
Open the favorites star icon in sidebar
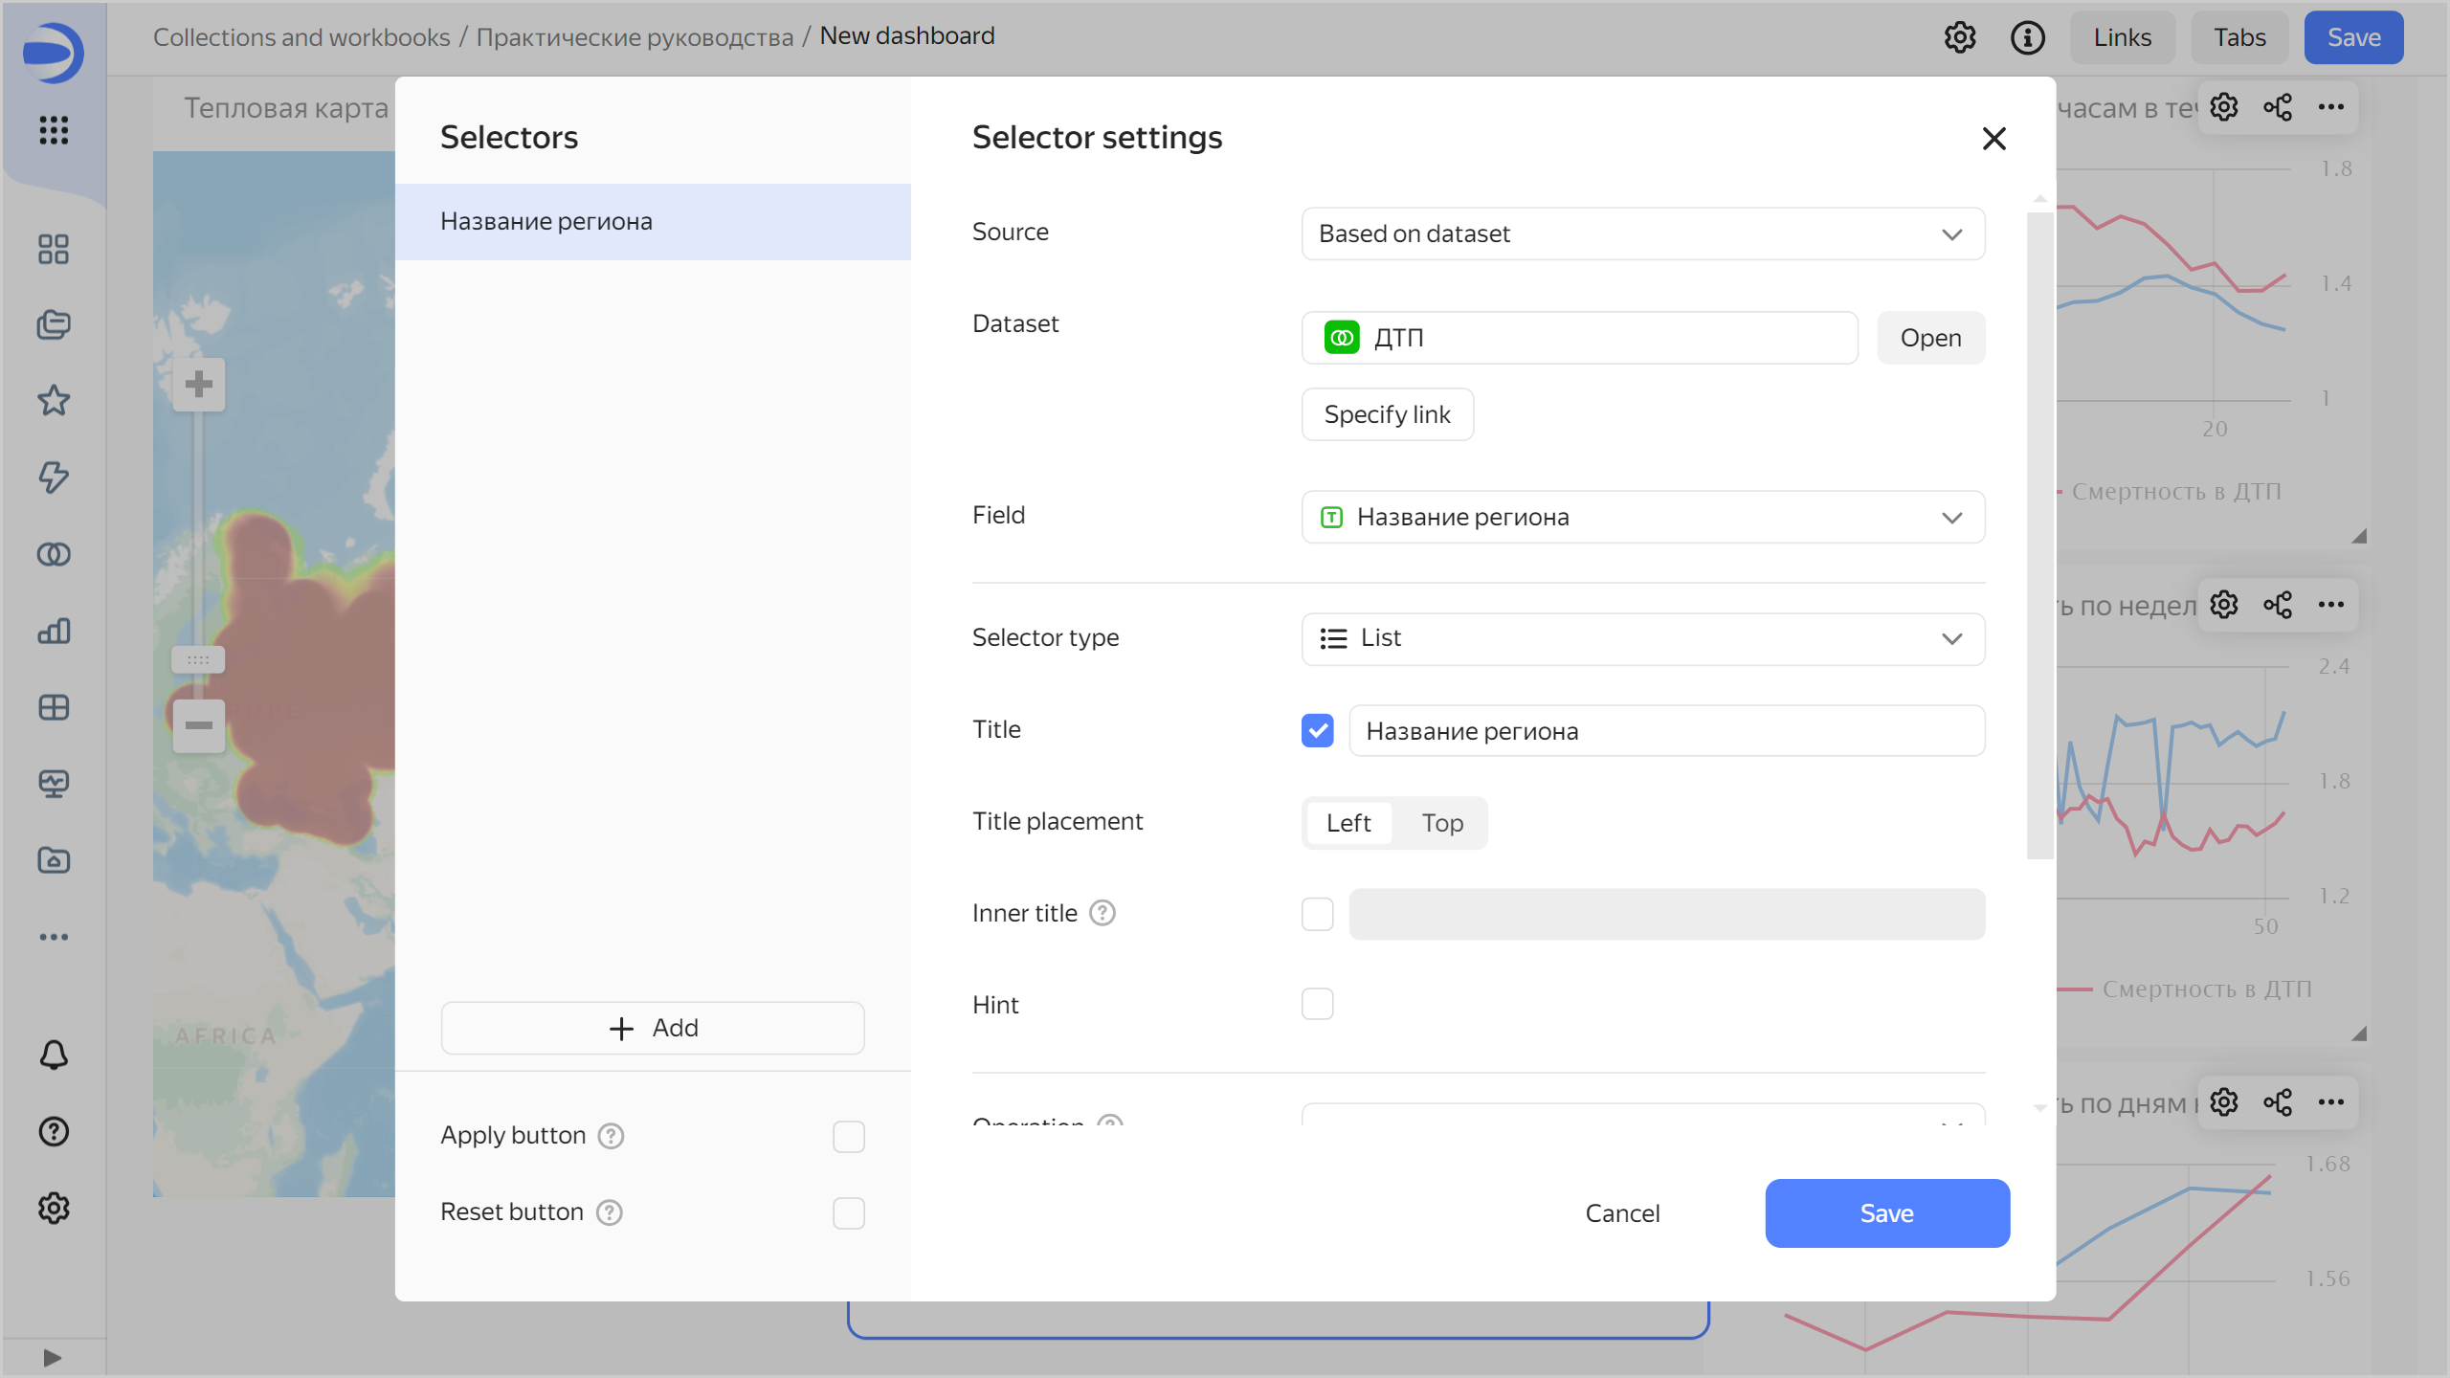pos(54,400)
